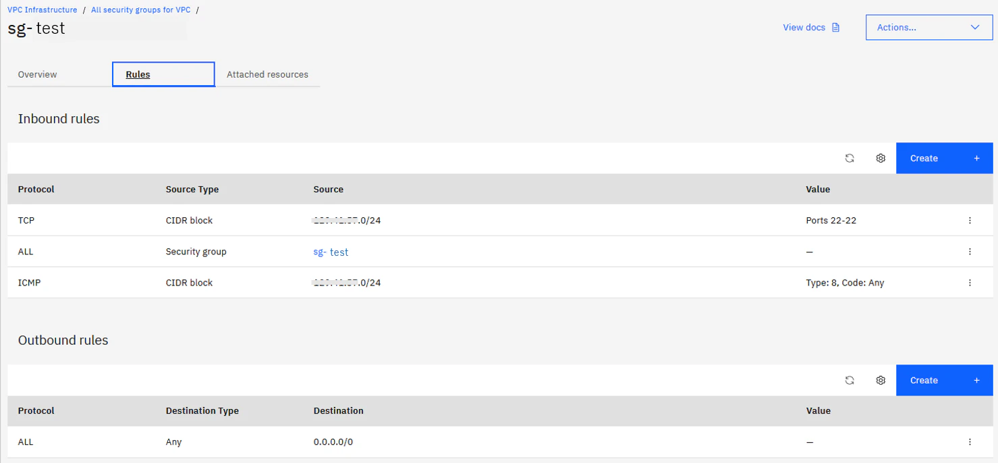998x463 pixels.
Task: Open overflow menu for inbound ALL Security group rule
Action: (x=970, y=251)
